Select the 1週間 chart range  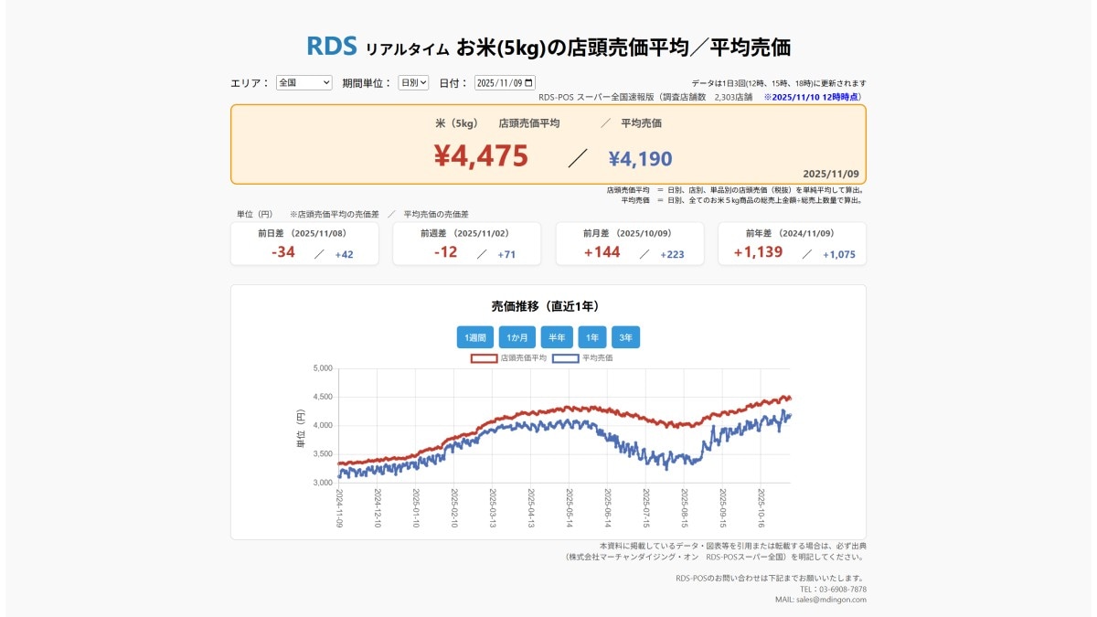476,336
